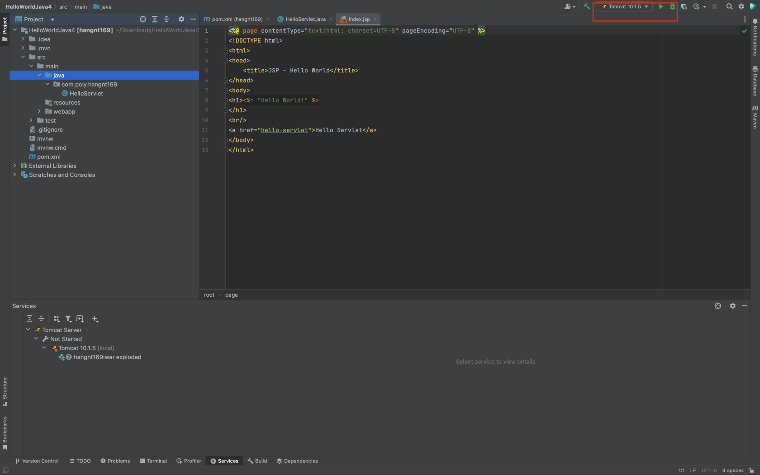Open Search Everywhere magnifier icon
This screenshot has height=475, width=760.
[x=729, y=7]
